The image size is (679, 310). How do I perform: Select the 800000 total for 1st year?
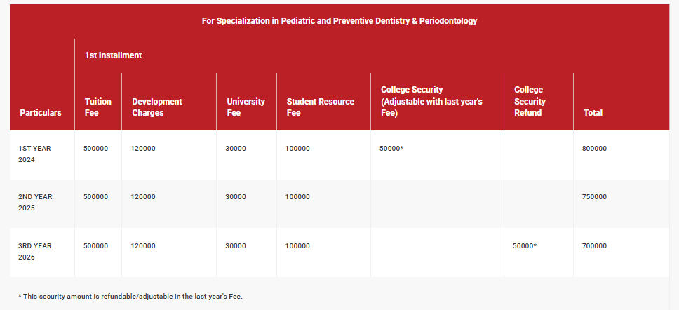pos(594,149)
